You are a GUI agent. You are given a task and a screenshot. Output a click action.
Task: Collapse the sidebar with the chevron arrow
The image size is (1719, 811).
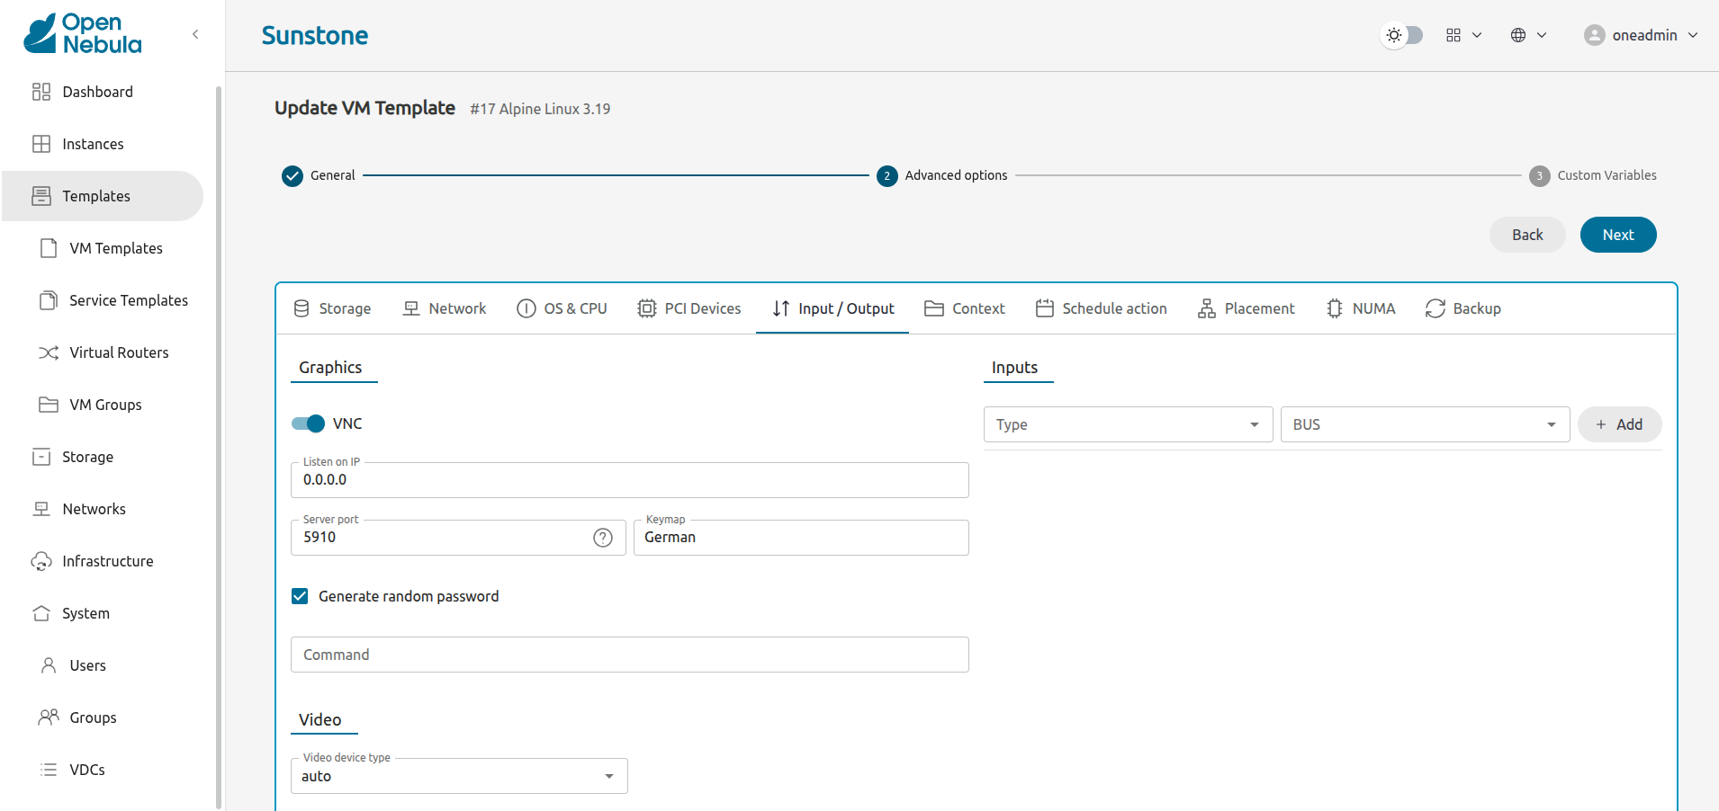pos(195,34)
